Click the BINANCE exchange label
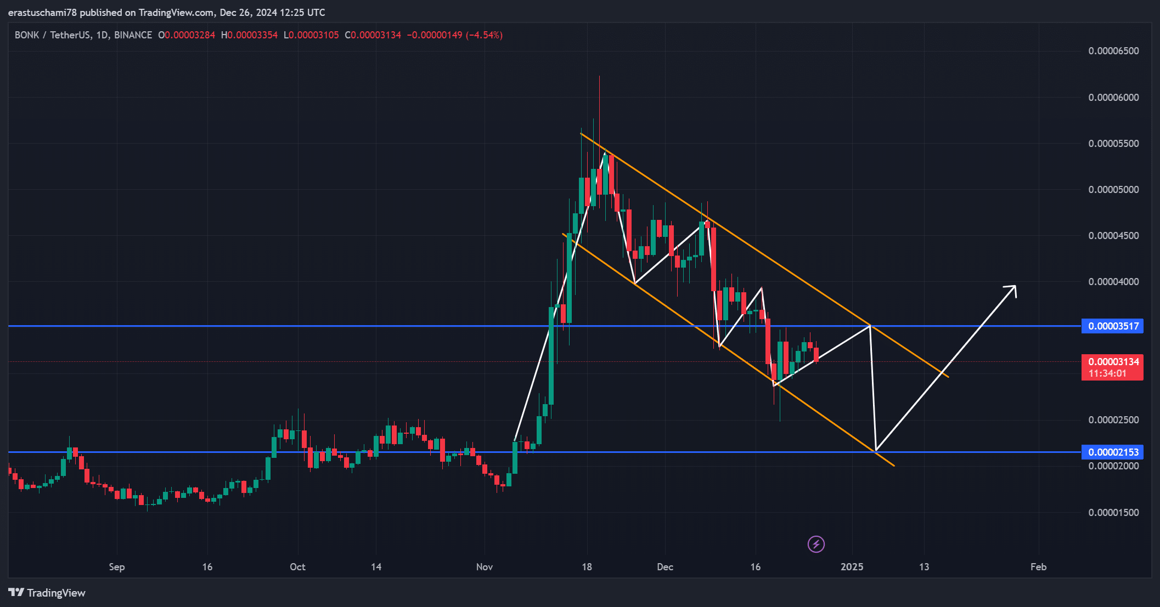This screenshot has height=607, width=1160. pos(133,35)
